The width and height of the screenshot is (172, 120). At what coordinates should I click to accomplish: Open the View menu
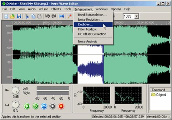pyautogui.click(x=21, y=9)
